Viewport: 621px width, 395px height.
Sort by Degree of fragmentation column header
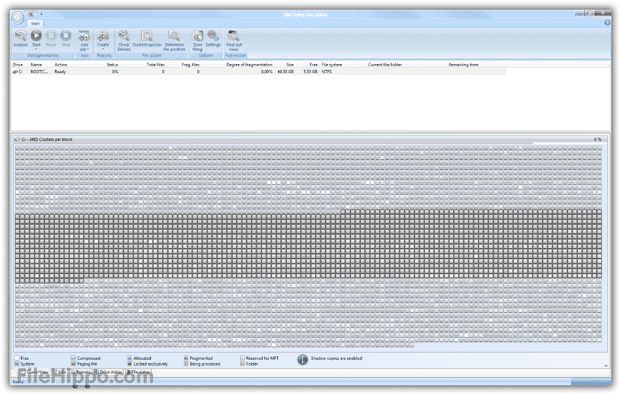[249, 65]
